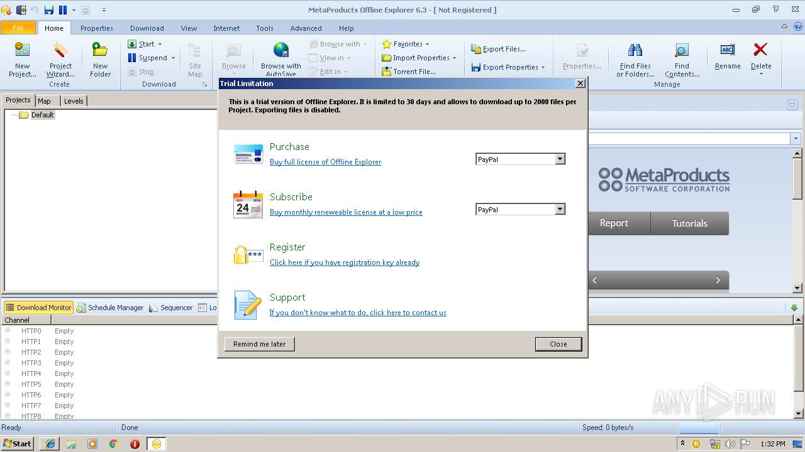Open address bar dropdown arrow

[796, 139]
